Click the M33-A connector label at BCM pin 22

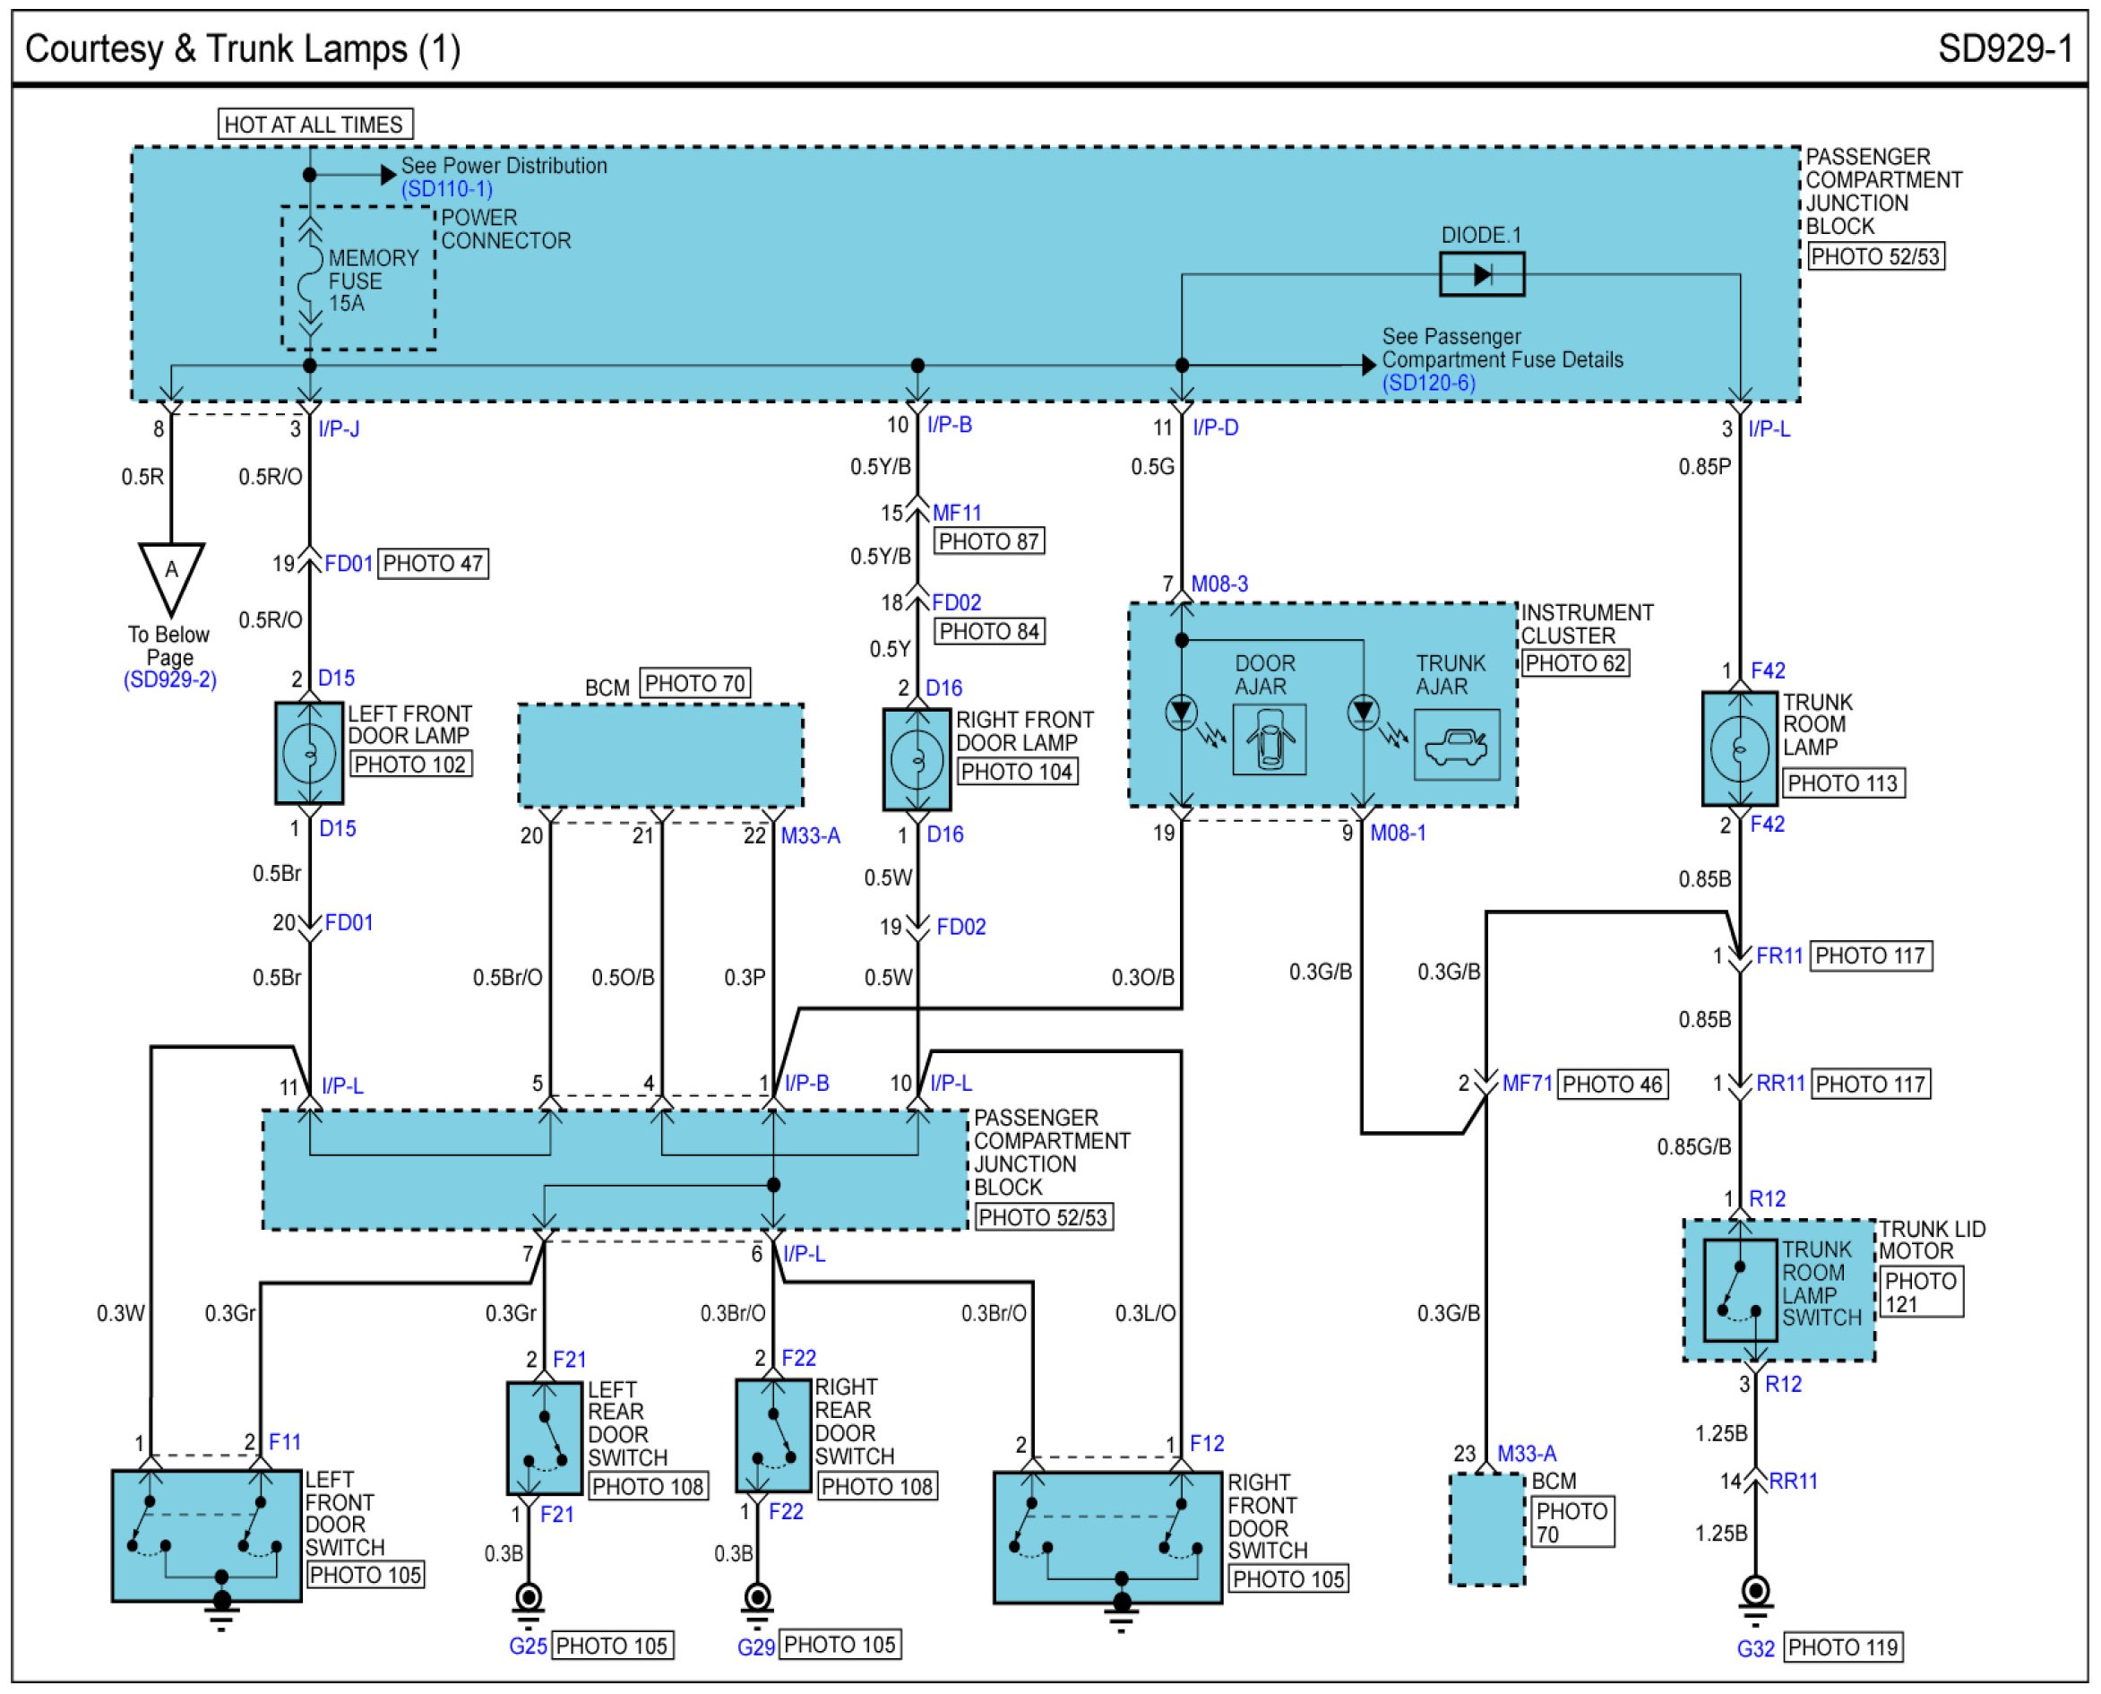point(811,835)
